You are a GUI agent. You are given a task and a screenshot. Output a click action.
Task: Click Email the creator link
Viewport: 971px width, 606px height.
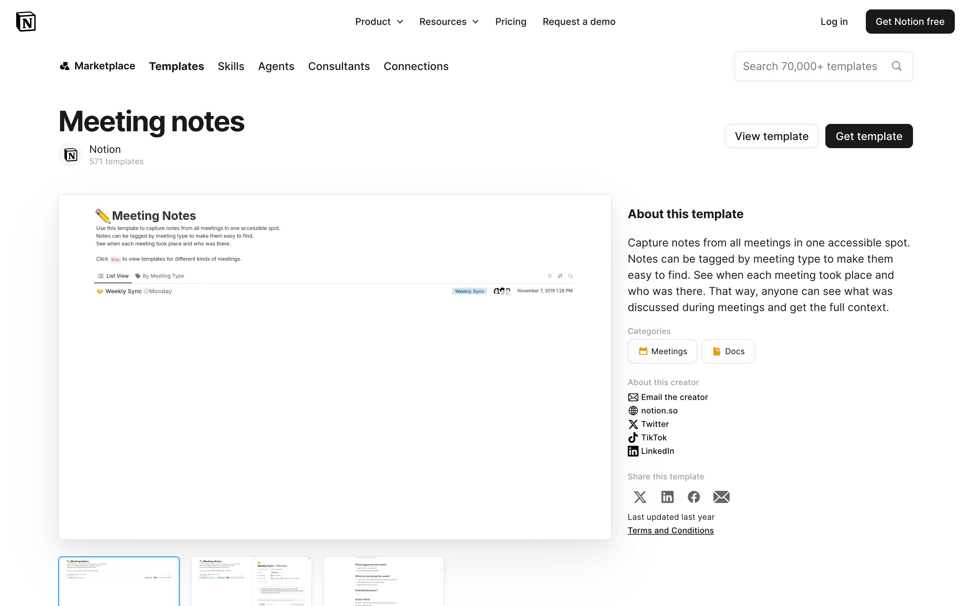[x=674, y=397]
